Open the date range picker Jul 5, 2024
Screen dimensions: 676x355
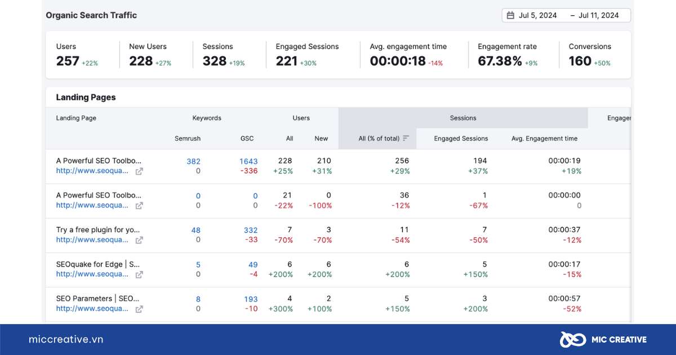566,15
